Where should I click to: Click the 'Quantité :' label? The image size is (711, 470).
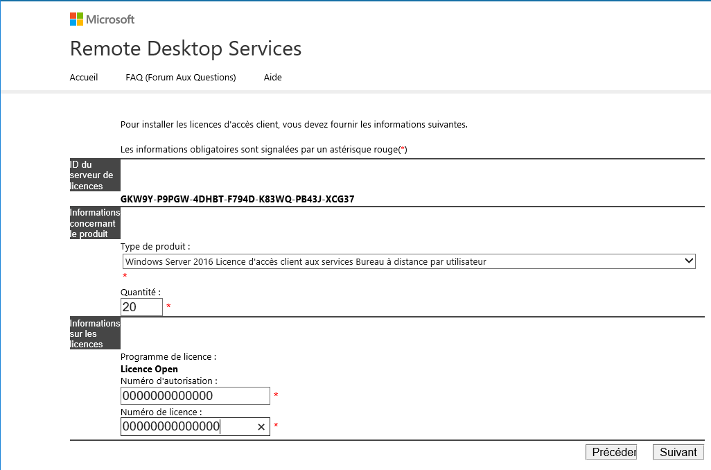click(x=141, y=292)
